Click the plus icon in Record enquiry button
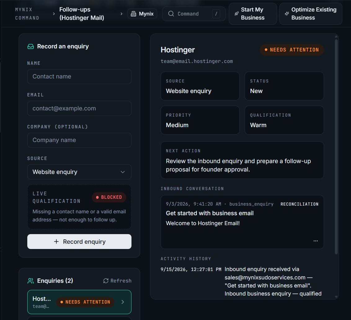 click(x=56, y=242)
